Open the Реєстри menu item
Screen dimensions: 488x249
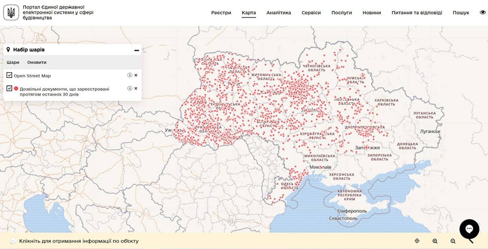click(221, 13)
